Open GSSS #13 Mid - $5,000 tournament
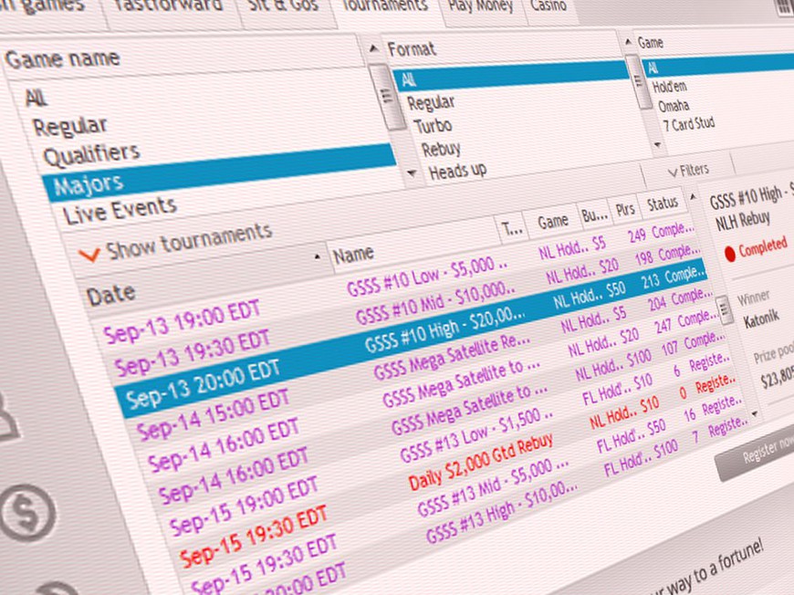 492,487
